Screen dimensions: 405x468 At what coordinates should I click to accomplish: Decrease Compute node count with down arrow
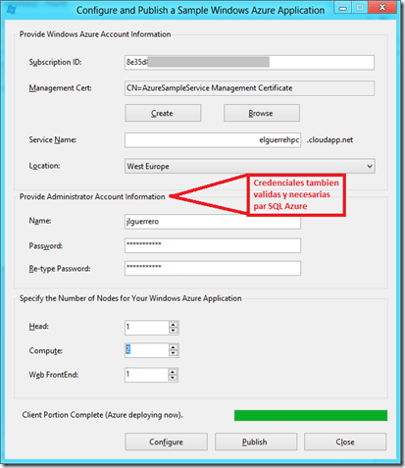pyautogui.click(x=174, y=353)
